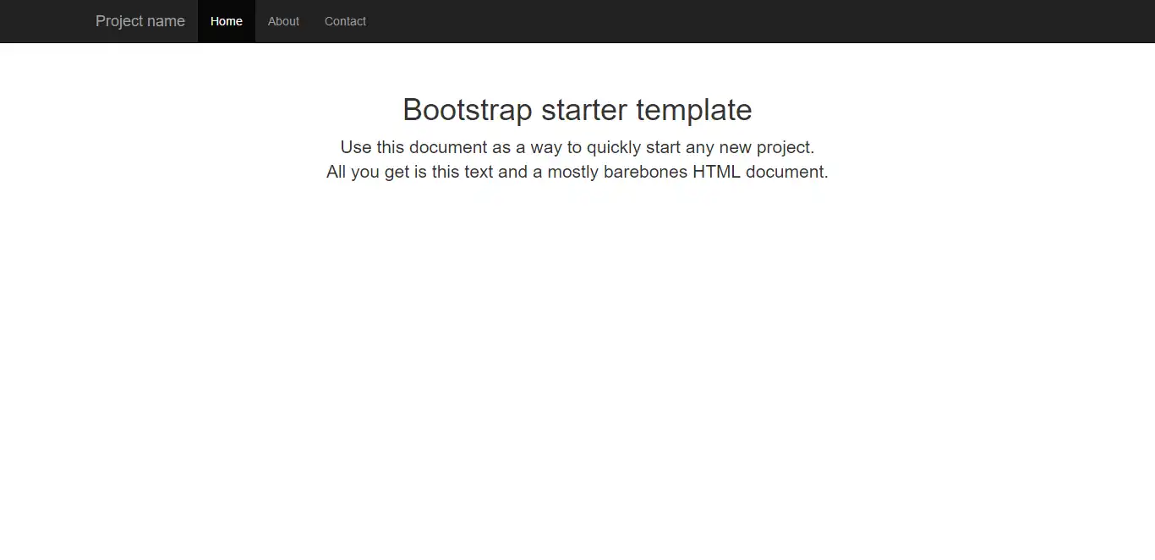Screen dimensions: 1155x560
Task: Click the word "get" in the second line
Action: click(397, 172)
